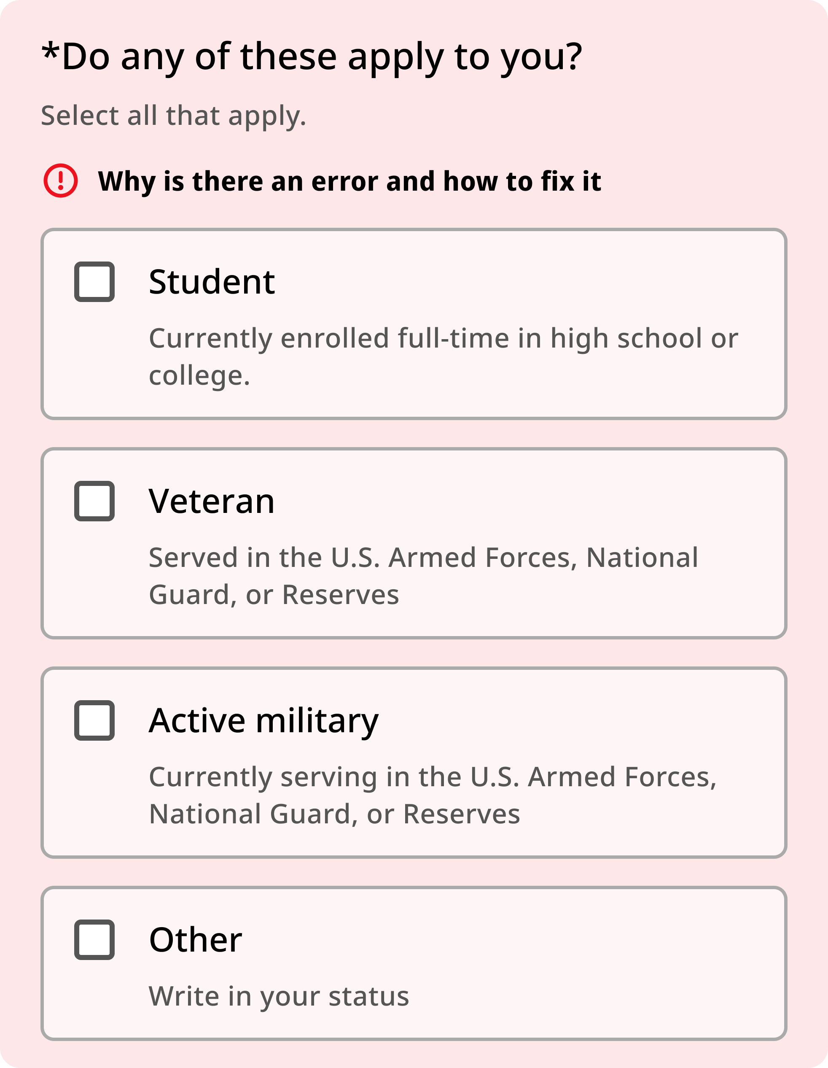Viewport: 828px width, 1068px height.
Task: Select the Other checkbox
Action: point(94,940)
